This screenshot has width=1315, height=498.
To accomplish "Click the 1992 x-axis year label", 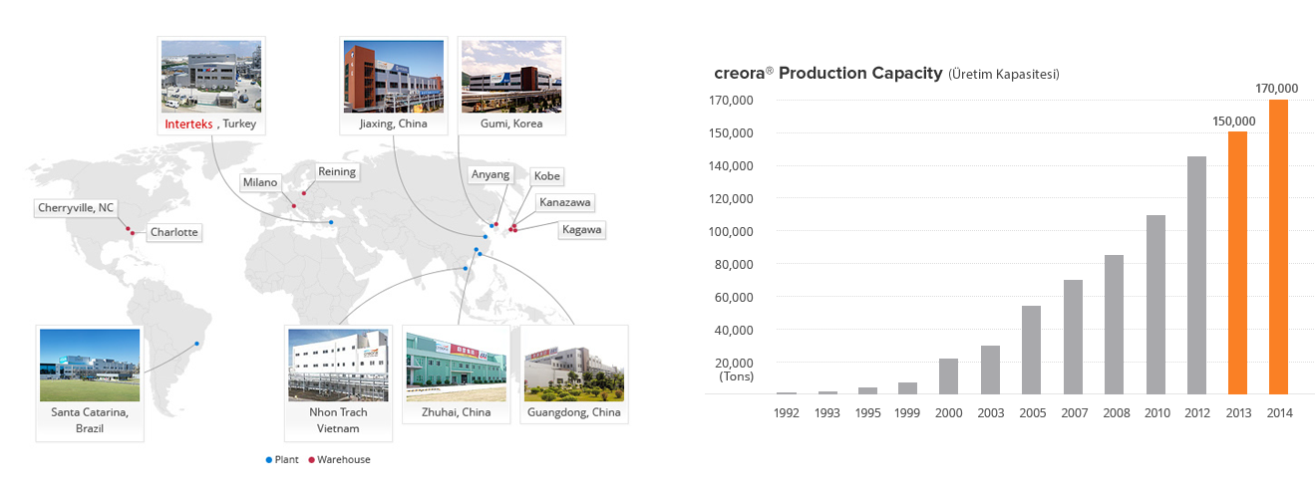I will tap(787, 413).
